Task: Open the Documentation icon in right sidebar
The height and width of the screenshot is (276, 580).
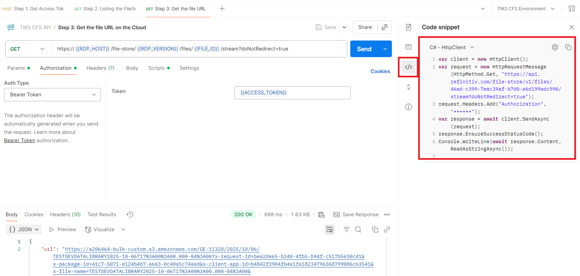Action: 409,27
